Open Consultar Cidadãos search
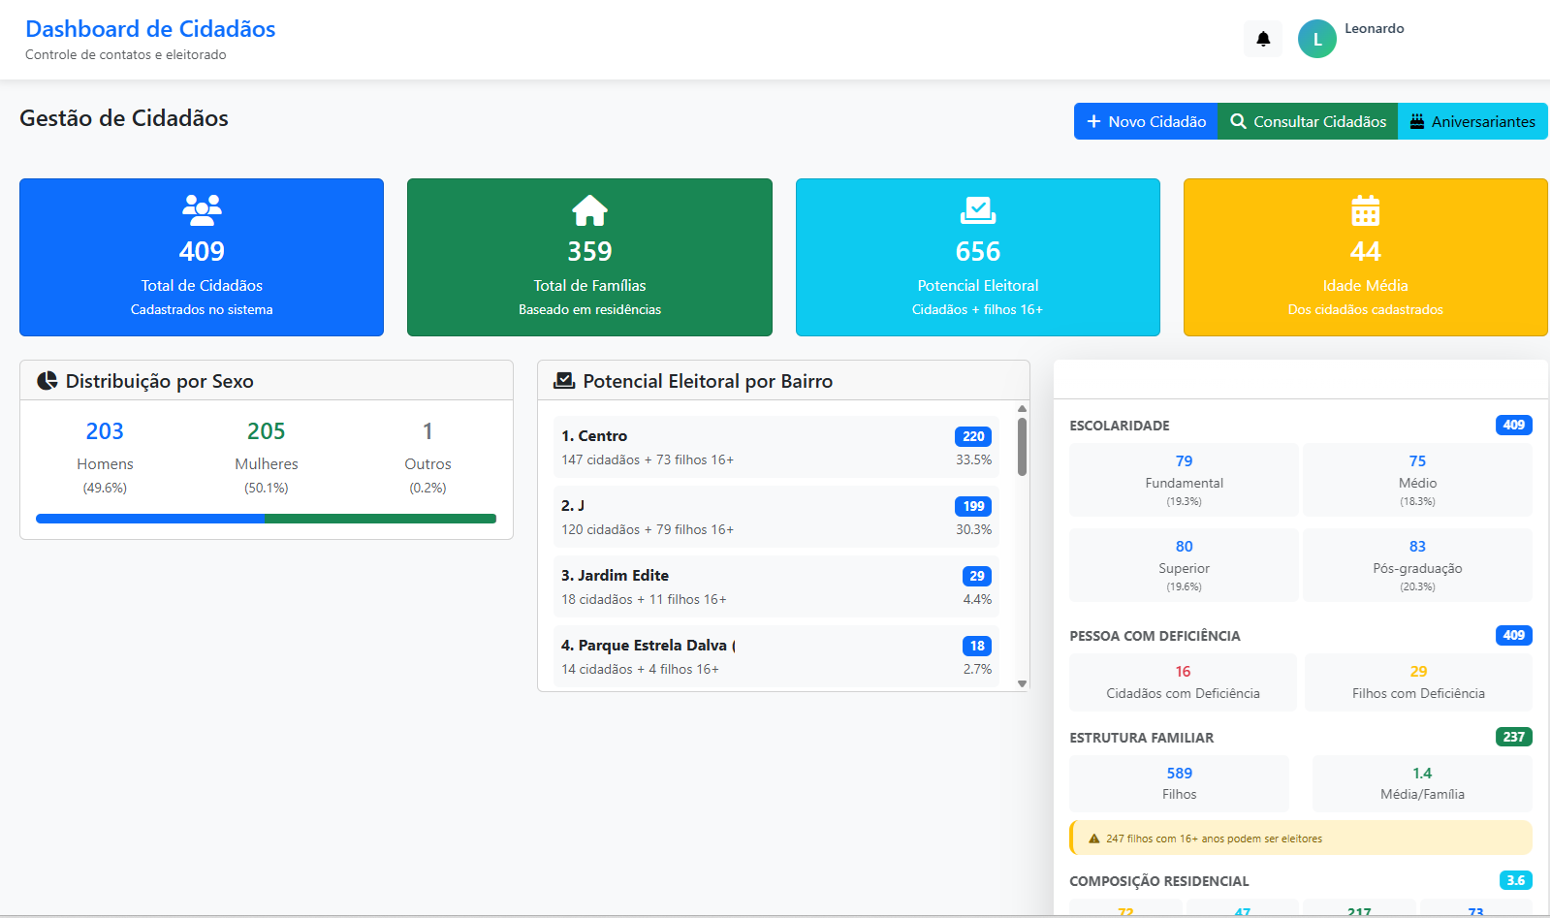 1307,121
